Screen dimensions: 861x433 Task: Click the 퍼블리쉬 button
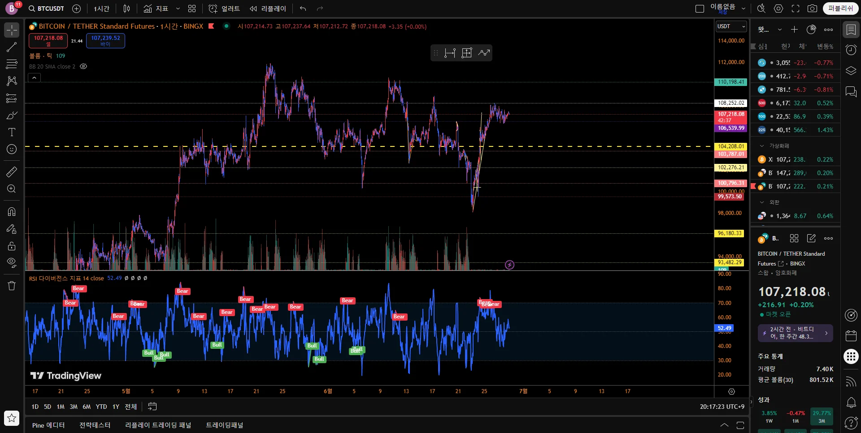coord(840,9)
